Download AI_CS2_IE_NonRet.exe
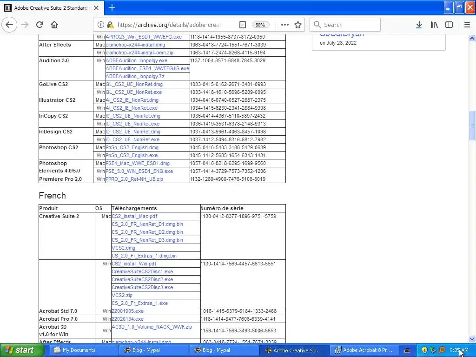Viewport: 476px width, 357px height. click(x=132, y=108)
